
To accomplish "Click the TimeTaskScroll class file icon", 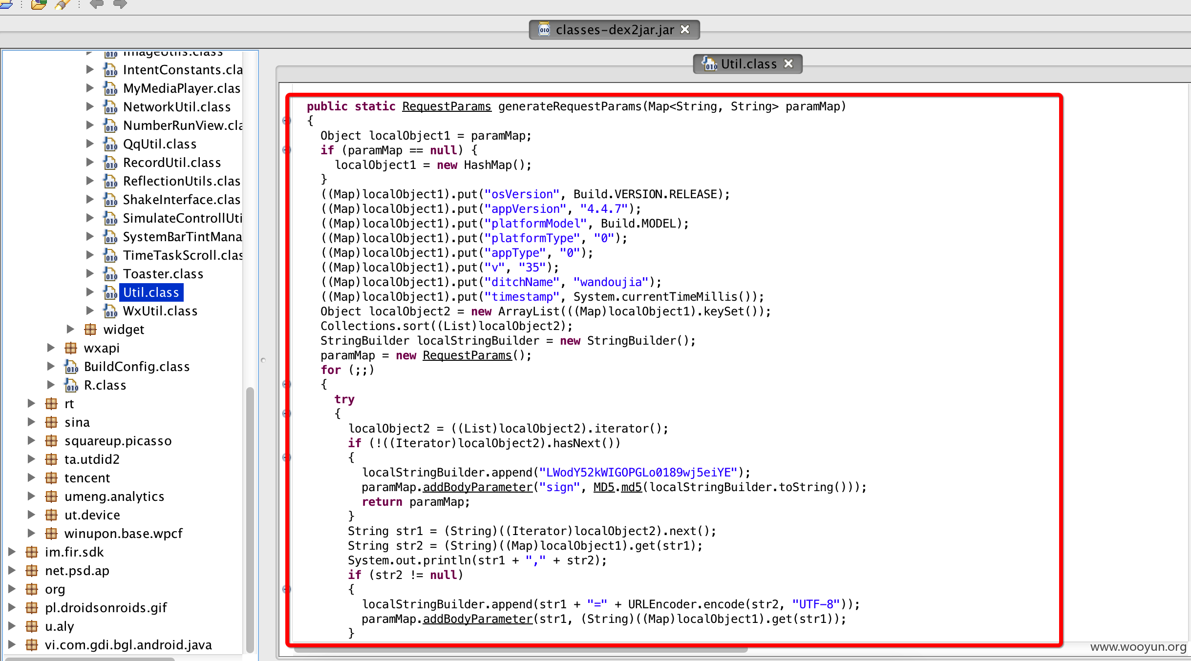I will pyautogui.click(x=111, y=255).
